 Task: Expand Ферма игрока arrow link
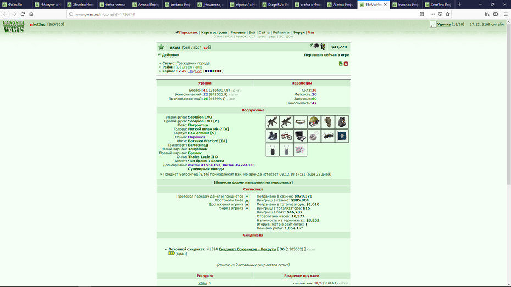[247, 209]
